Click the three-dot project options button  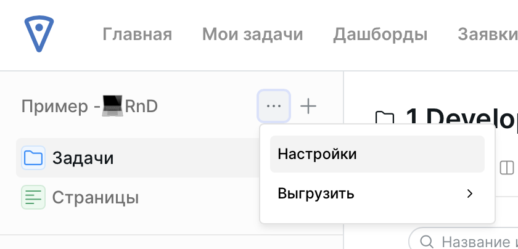[x=274, y=106]
